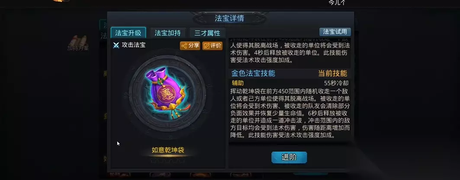The width and height of the screenshot is (460, 180).
Task: Click the 辅助 skill type label
Action: 238,83
